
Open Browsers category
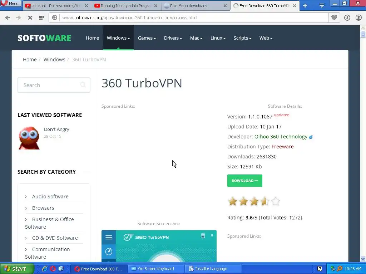click(43, 208)
